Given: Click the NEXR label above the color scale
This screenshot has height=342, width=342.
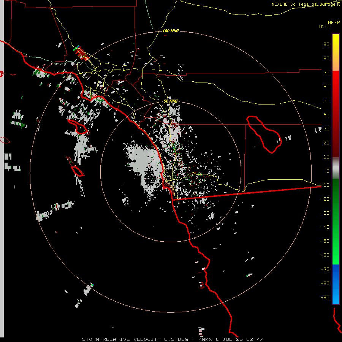Looking at the screenshot, I should point(334,23).
